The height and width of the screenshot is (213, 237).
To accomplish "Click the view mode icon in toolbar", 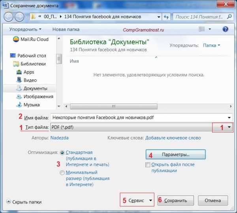I will click(201, 29).
